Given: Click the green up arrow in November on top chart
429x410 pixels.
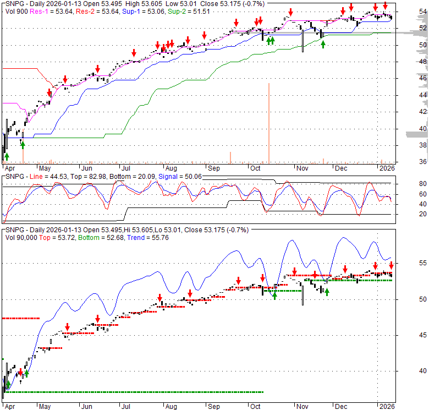Looking at the screenshot, I should tap(323, 43).
